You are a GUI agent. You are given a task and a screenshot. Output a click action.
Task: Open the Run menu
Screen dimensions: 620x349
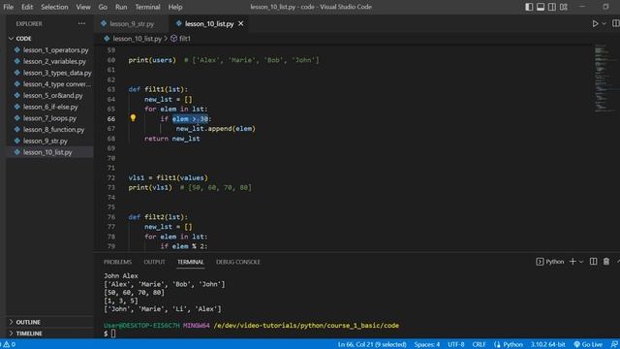tap(121, 7)
